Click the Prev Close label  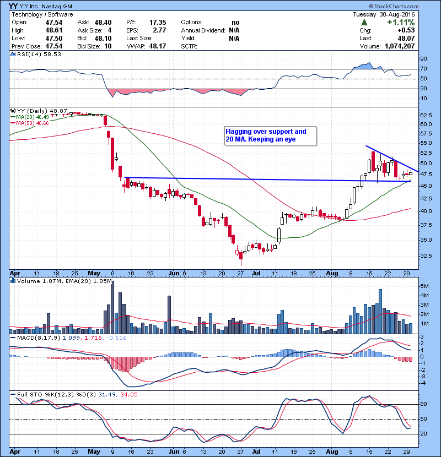(26, 46)
